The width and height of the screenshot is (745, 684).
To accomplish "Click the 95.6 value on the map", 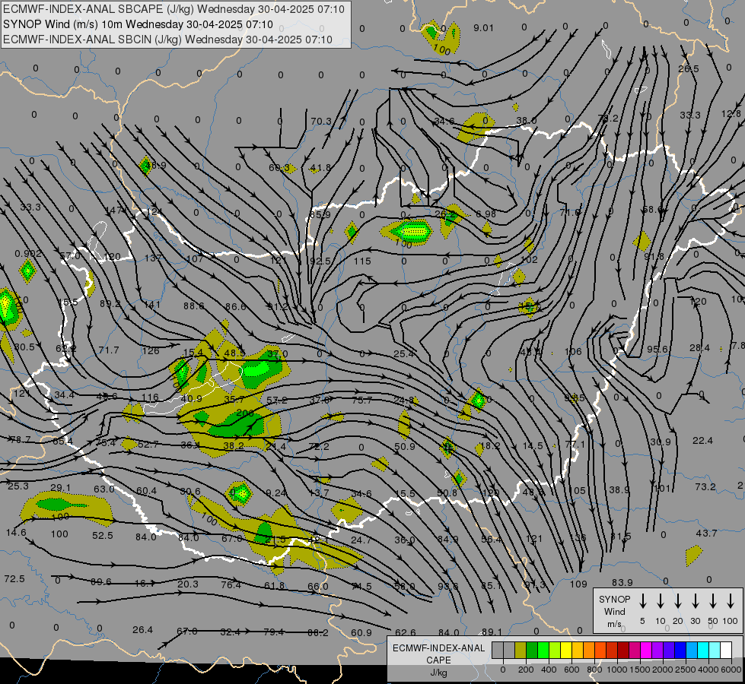I will coord(658,349).
